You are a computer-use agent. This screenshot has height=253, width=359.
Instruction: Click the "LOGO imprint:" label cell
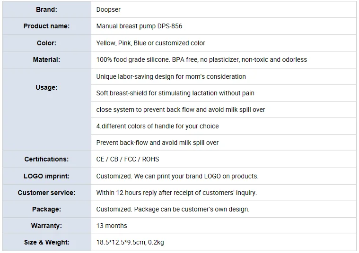point(46,176)
